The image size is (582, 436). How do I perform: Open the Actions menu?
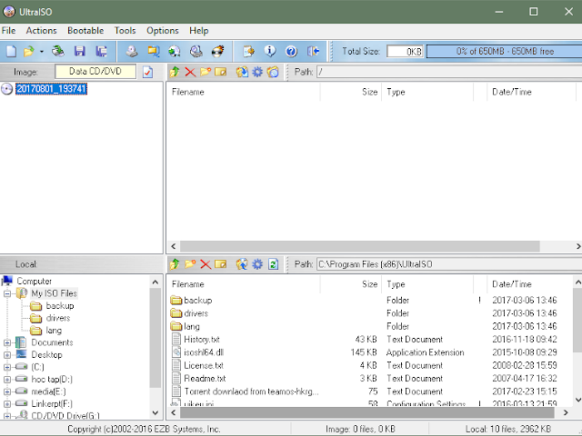point(41,31)
